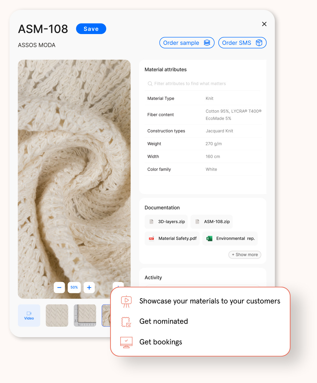Click the layers icon in Order sample
The width and height of the screenshot is (317, 383).
207,43
